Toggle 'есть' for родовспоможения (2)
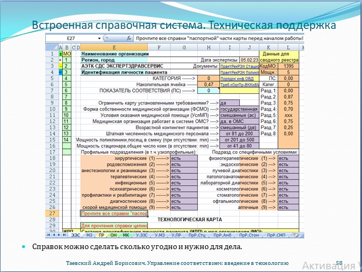Image resolution: width=362 pixels, height=272 pixels. [184, 165]
